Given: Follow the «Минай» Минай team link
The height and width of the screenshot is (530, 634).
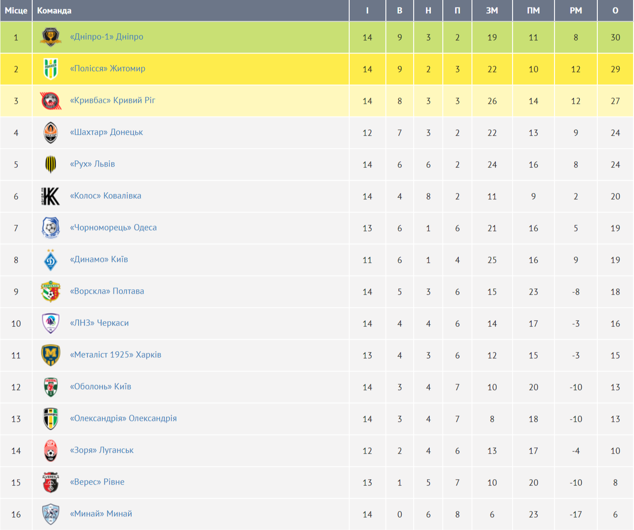Looking at the screenshot, I should click(101, 514).
